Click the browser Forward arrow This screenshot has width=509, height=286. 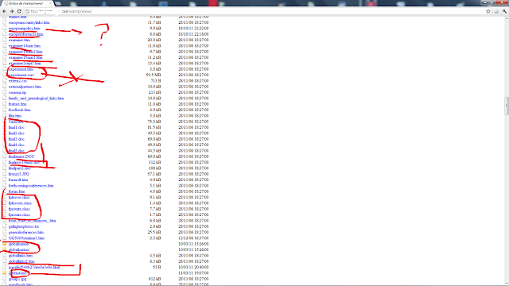12,11
